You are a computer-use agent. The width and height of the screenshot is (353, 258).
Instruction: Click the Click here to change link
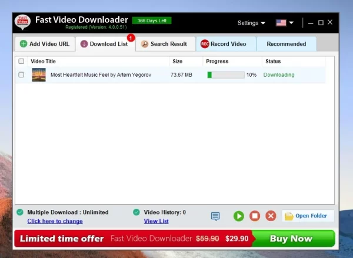pyautogui.click(x=55, y=221)
